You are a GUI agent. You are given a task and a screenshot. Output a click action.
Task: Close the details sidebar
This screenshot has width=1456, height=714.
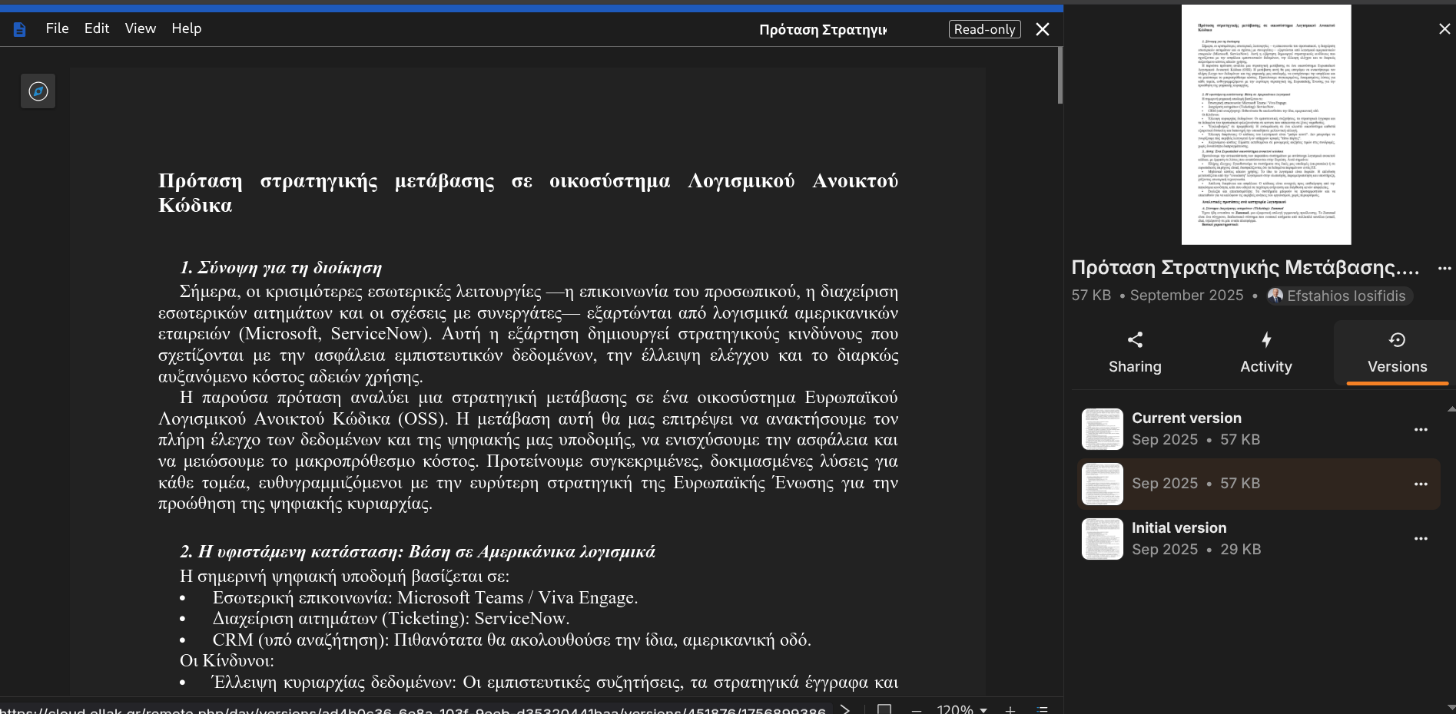(1444, 29)
